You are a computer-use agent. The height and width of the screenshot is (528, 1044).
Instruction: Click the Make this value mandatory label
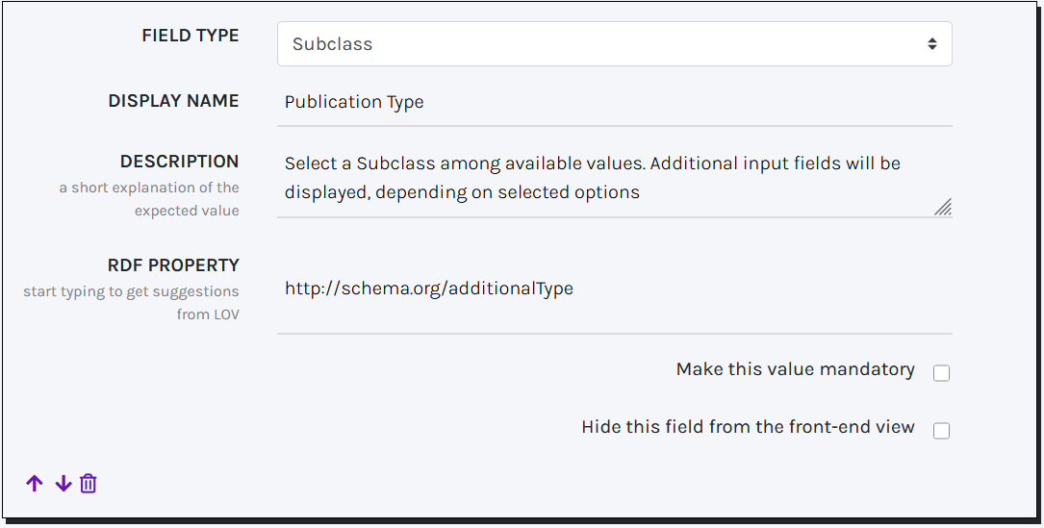pyautogui.click(x=795, y=369)
